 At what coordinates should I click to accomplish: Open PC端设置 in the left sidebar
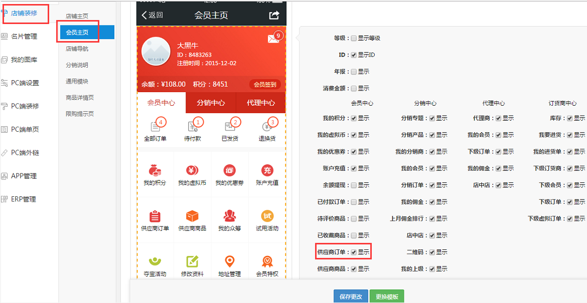click(x=25, y=83)
